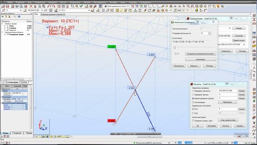Click the fillet corner tool icon
The width and height of the screenshot is (257, 145).
(x=205, y=10)
